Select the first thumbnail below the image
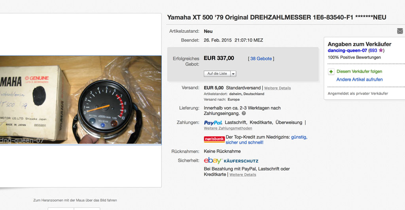 [61, 208]
